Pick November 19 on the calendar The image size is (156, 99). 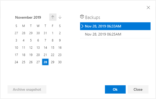click(x=31, y=55)
